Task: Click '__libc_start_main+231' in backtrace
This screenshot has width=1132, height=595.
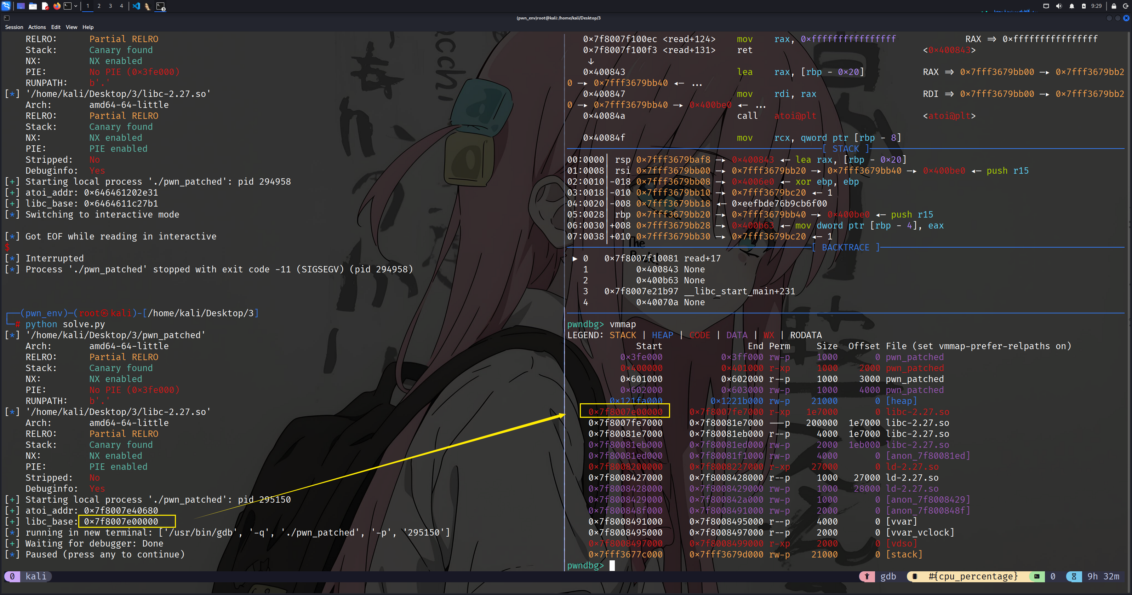Action: (739, 291)
